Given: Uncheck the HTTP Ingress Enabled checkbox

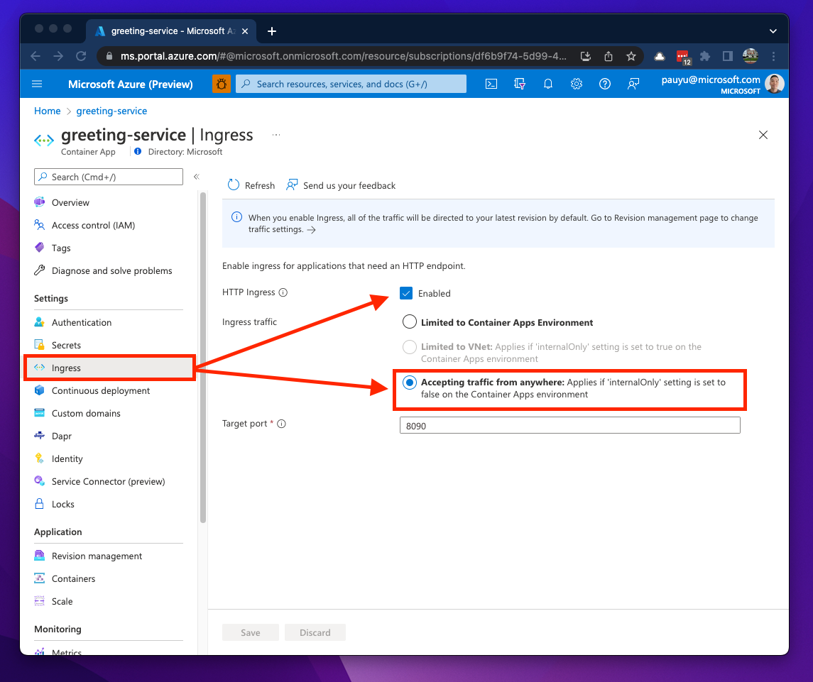Looking at the screenshot, I should [x=406, y=293].
